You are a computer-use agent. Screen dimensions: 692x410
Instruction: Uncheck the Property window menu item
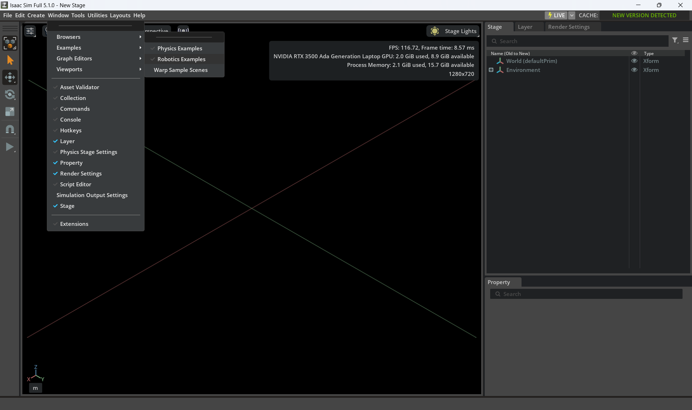pyautogui.click(x=71, y=163)
